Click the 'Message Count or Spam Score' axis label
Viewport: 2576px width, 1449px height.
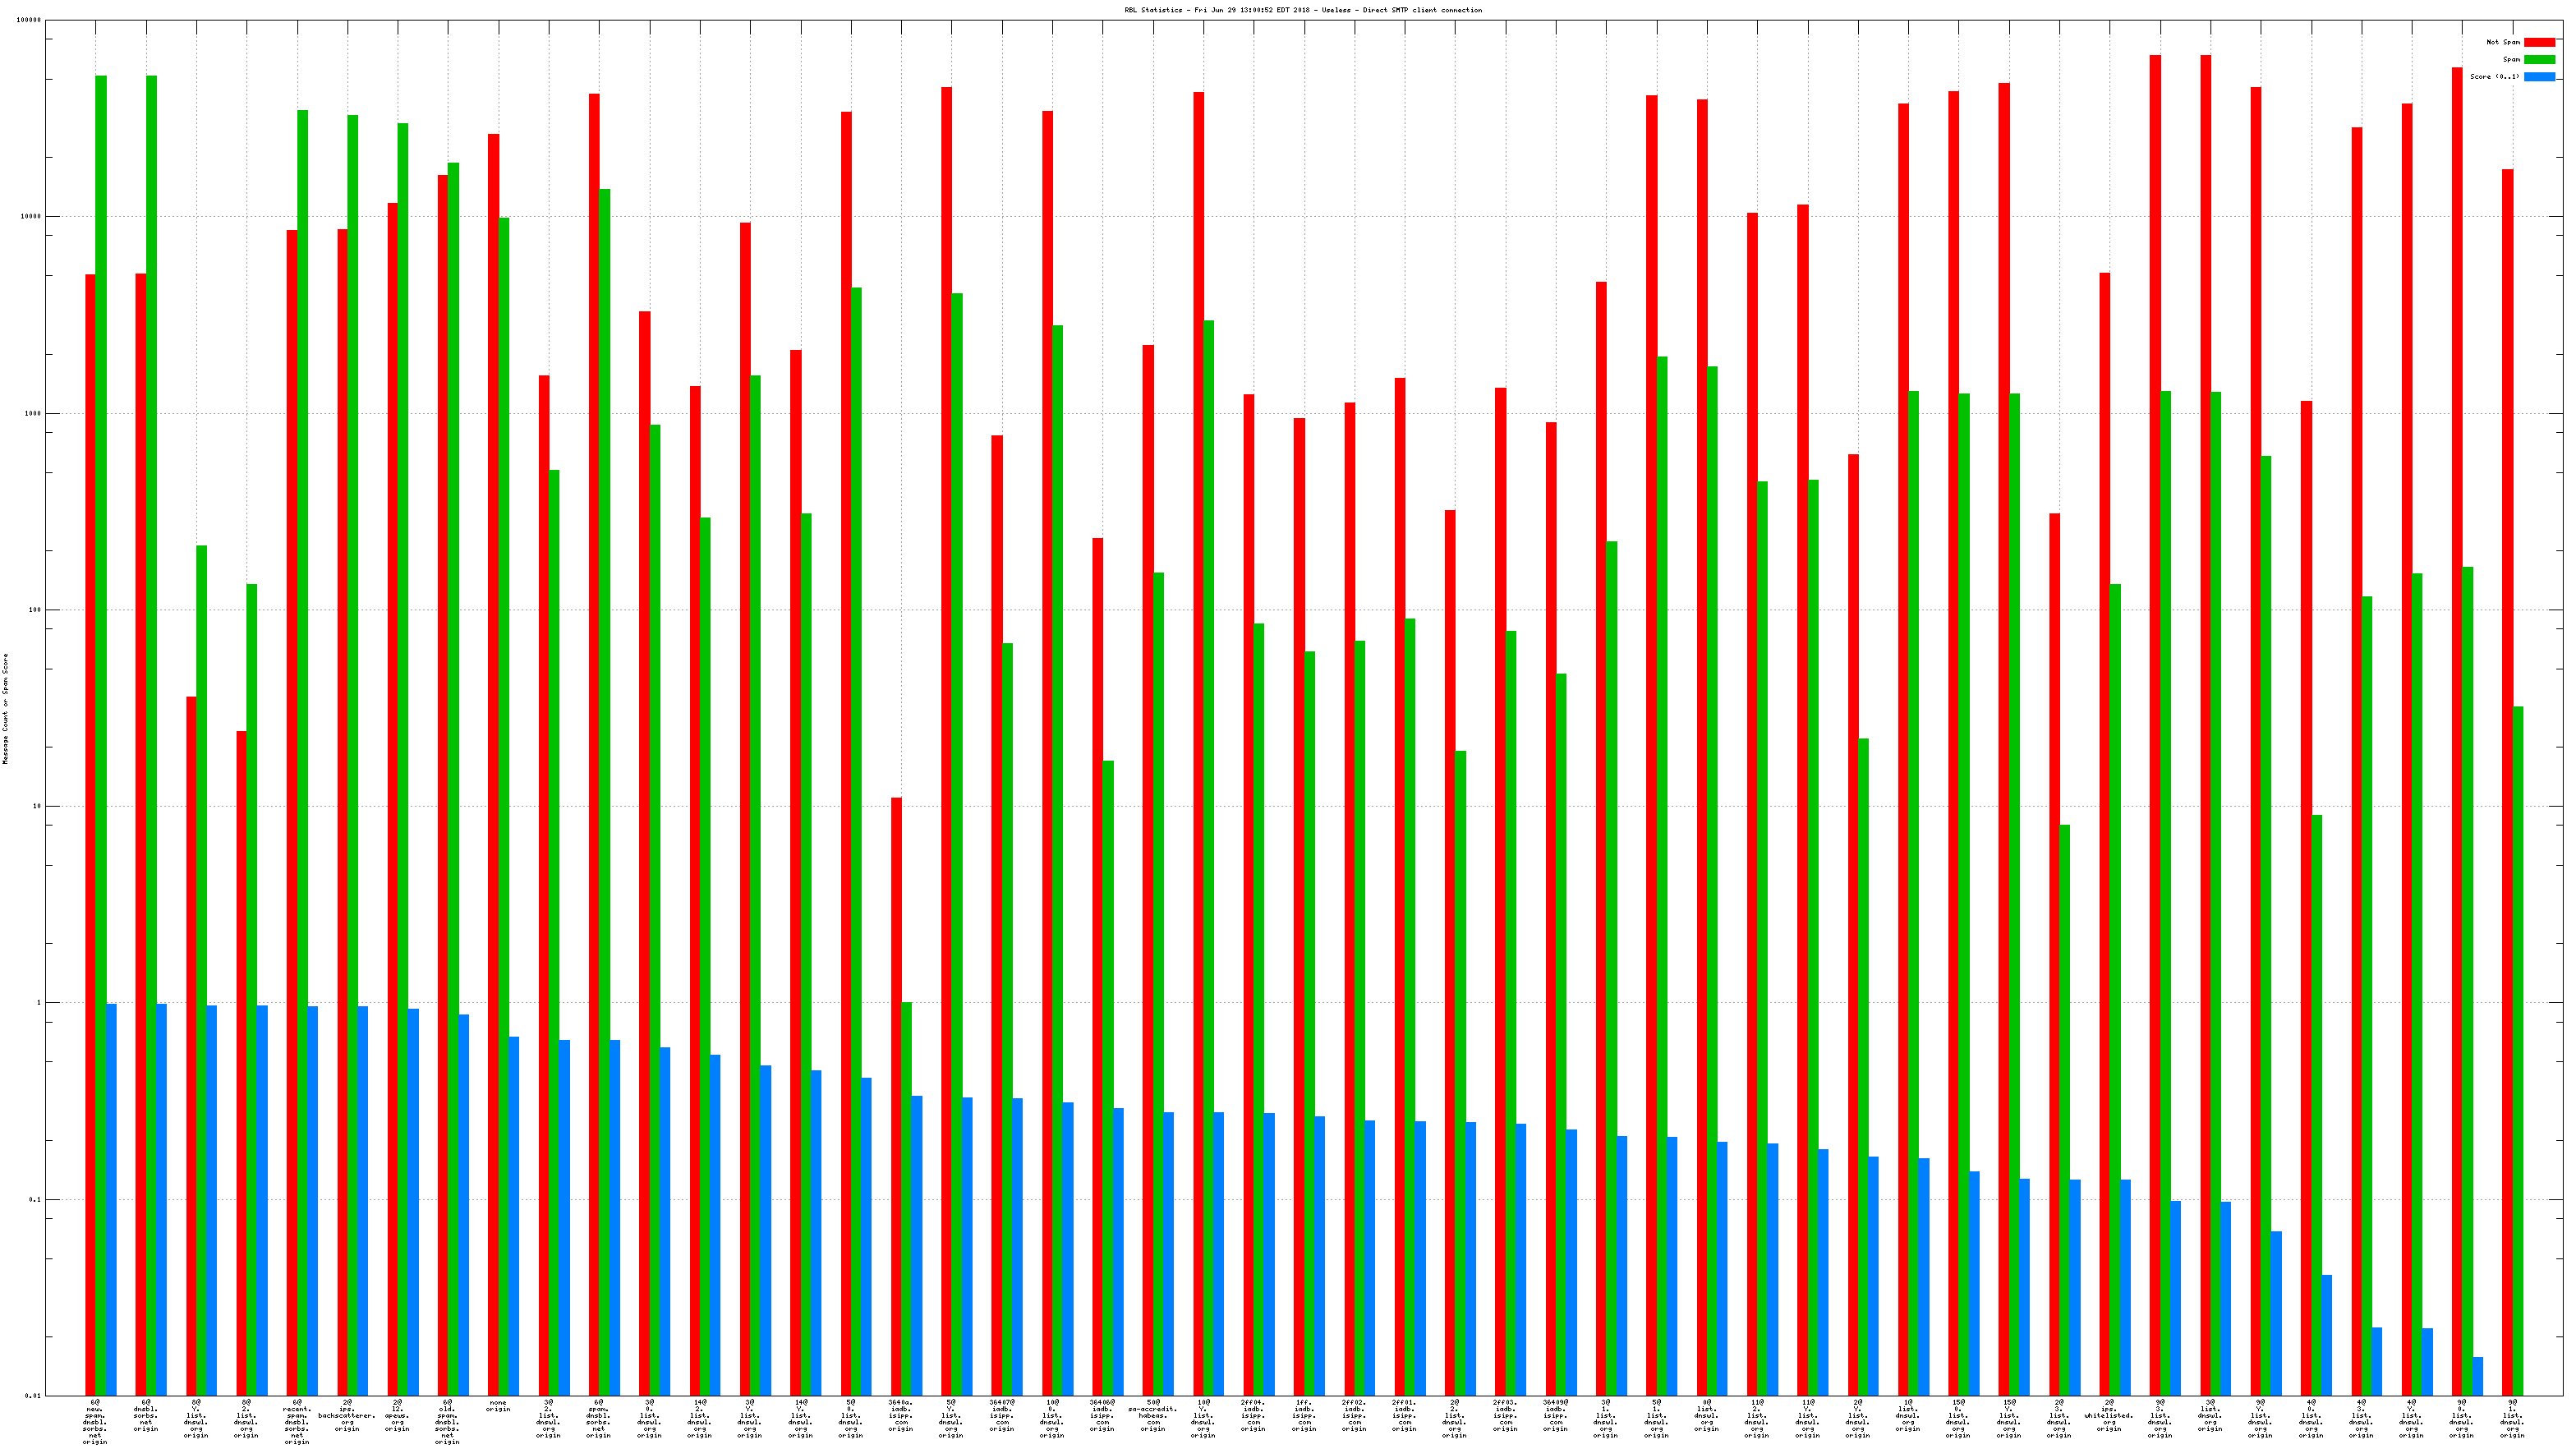(5, 709)
